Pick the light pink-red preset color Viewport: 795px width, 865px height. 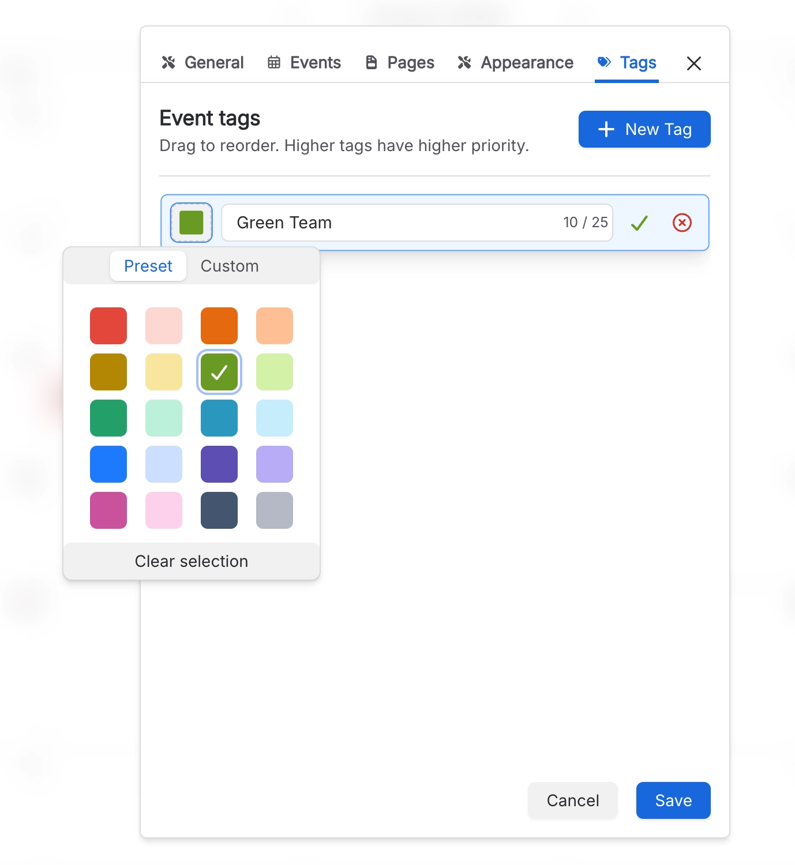point(164,326)
